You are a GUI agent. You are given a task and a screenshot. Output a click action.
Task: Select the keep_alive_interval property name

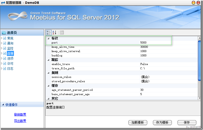(x=66, y=51)
